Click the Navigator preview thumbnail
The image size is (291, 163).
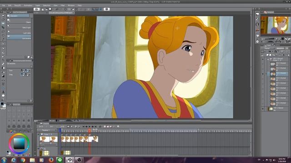(276, 25)
